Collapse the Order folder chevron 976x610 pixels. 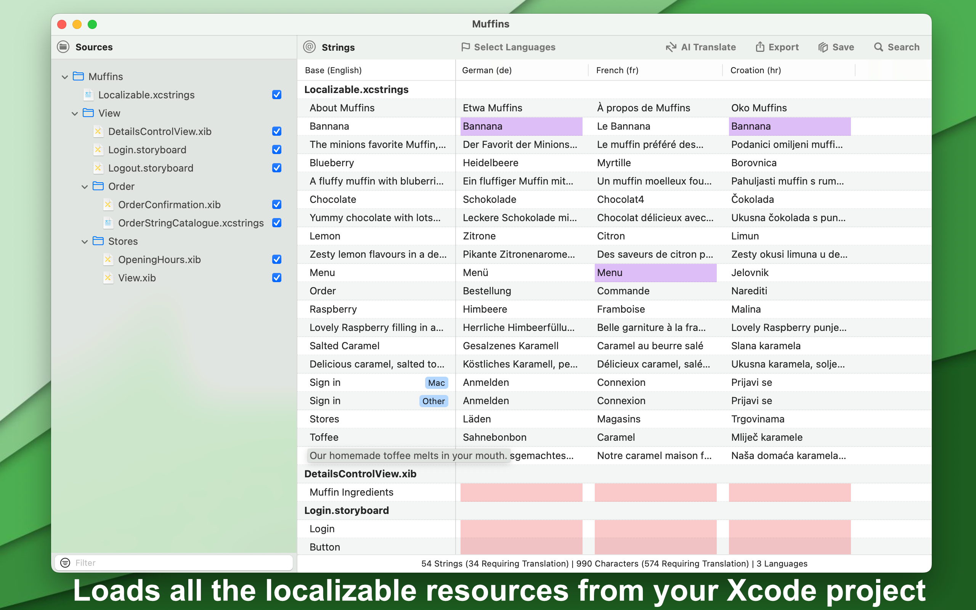click(x=85, y=186)
